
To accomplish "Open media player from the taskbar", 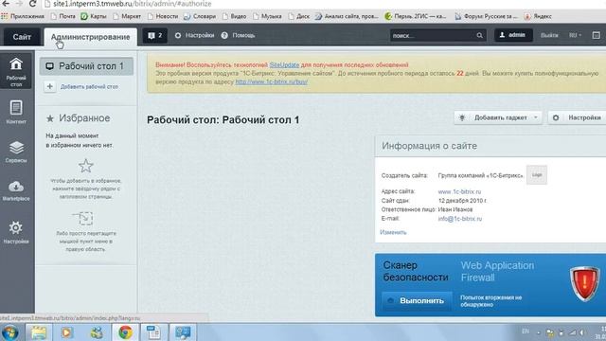I will click(67, 332).
